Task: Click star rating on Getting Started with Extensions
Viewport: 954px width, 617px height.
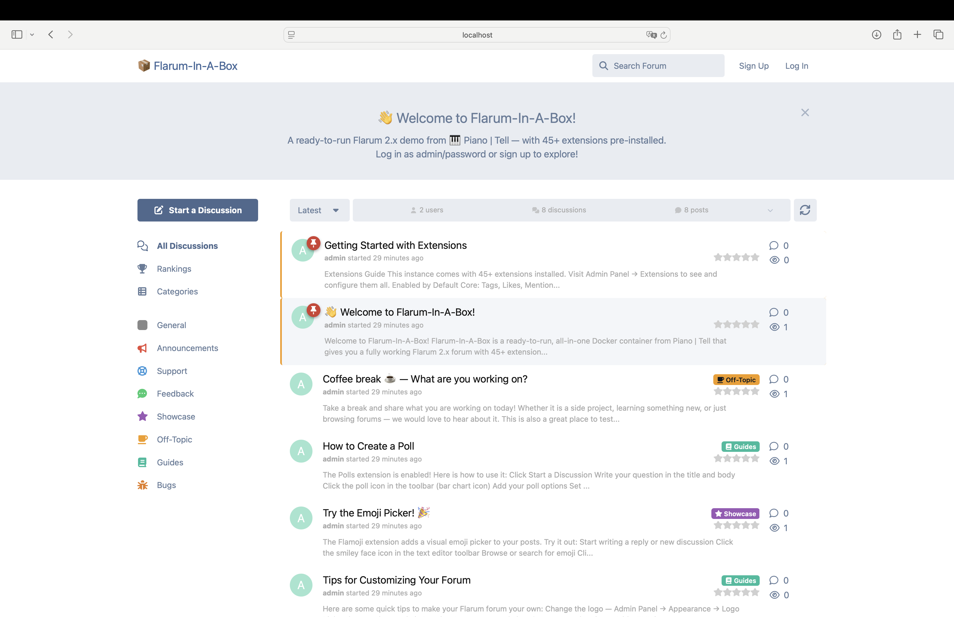Action: click(736, 257)
